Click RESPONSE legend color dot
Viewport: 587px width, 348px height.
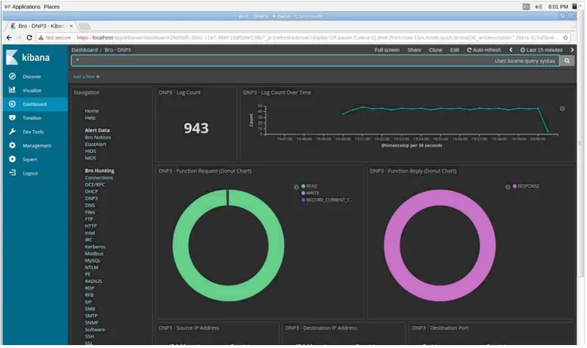coord(515,186)
